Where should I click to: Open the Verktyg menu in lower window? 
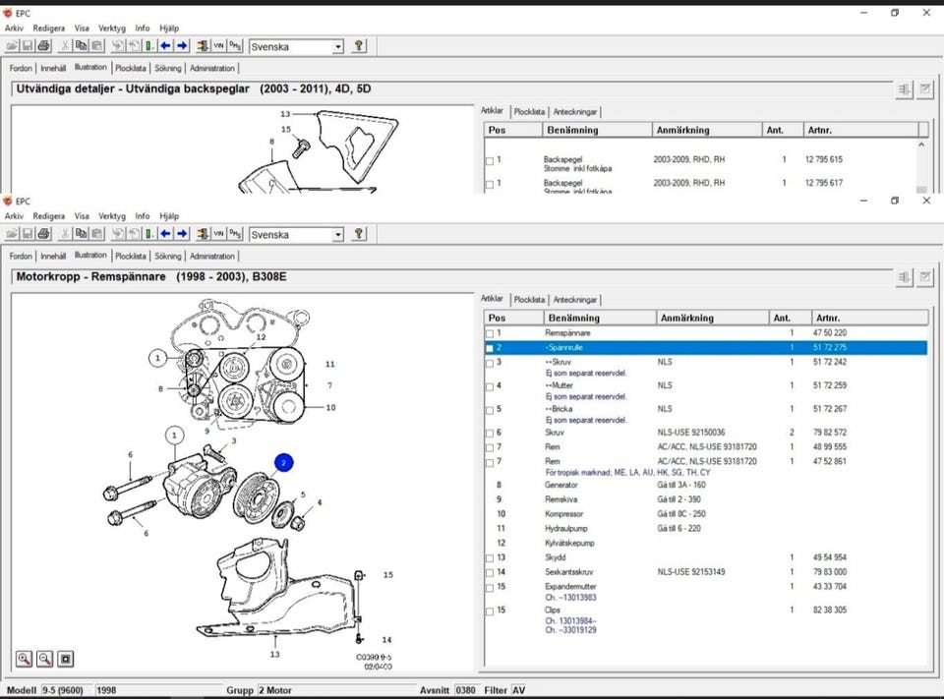[x=112, y=216]
